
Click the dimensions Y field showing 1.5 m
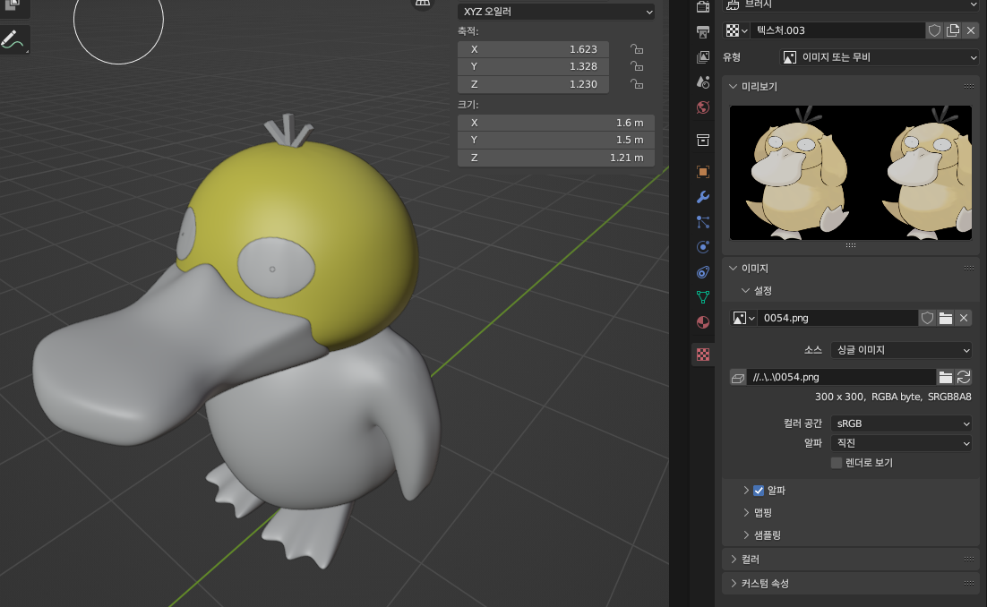[556, 140]
